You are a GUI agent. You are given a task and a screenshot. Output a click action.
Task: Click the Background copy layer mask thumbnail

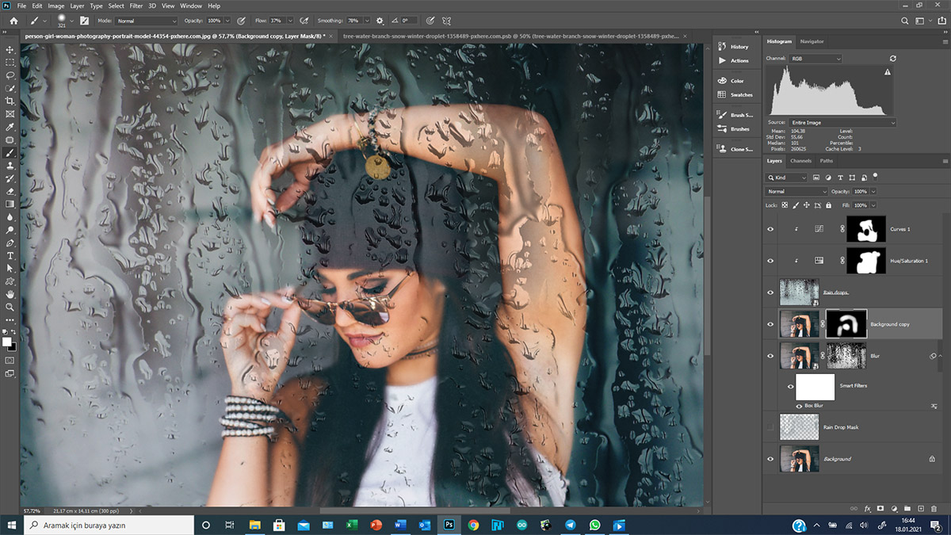click(x=846, y=324)
